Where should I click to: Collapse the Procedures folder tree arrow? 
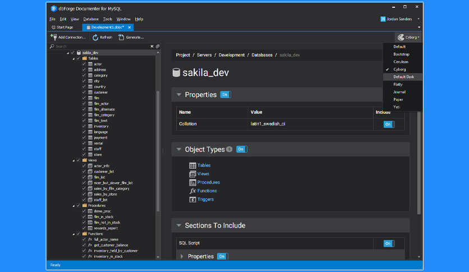point(73,206)
